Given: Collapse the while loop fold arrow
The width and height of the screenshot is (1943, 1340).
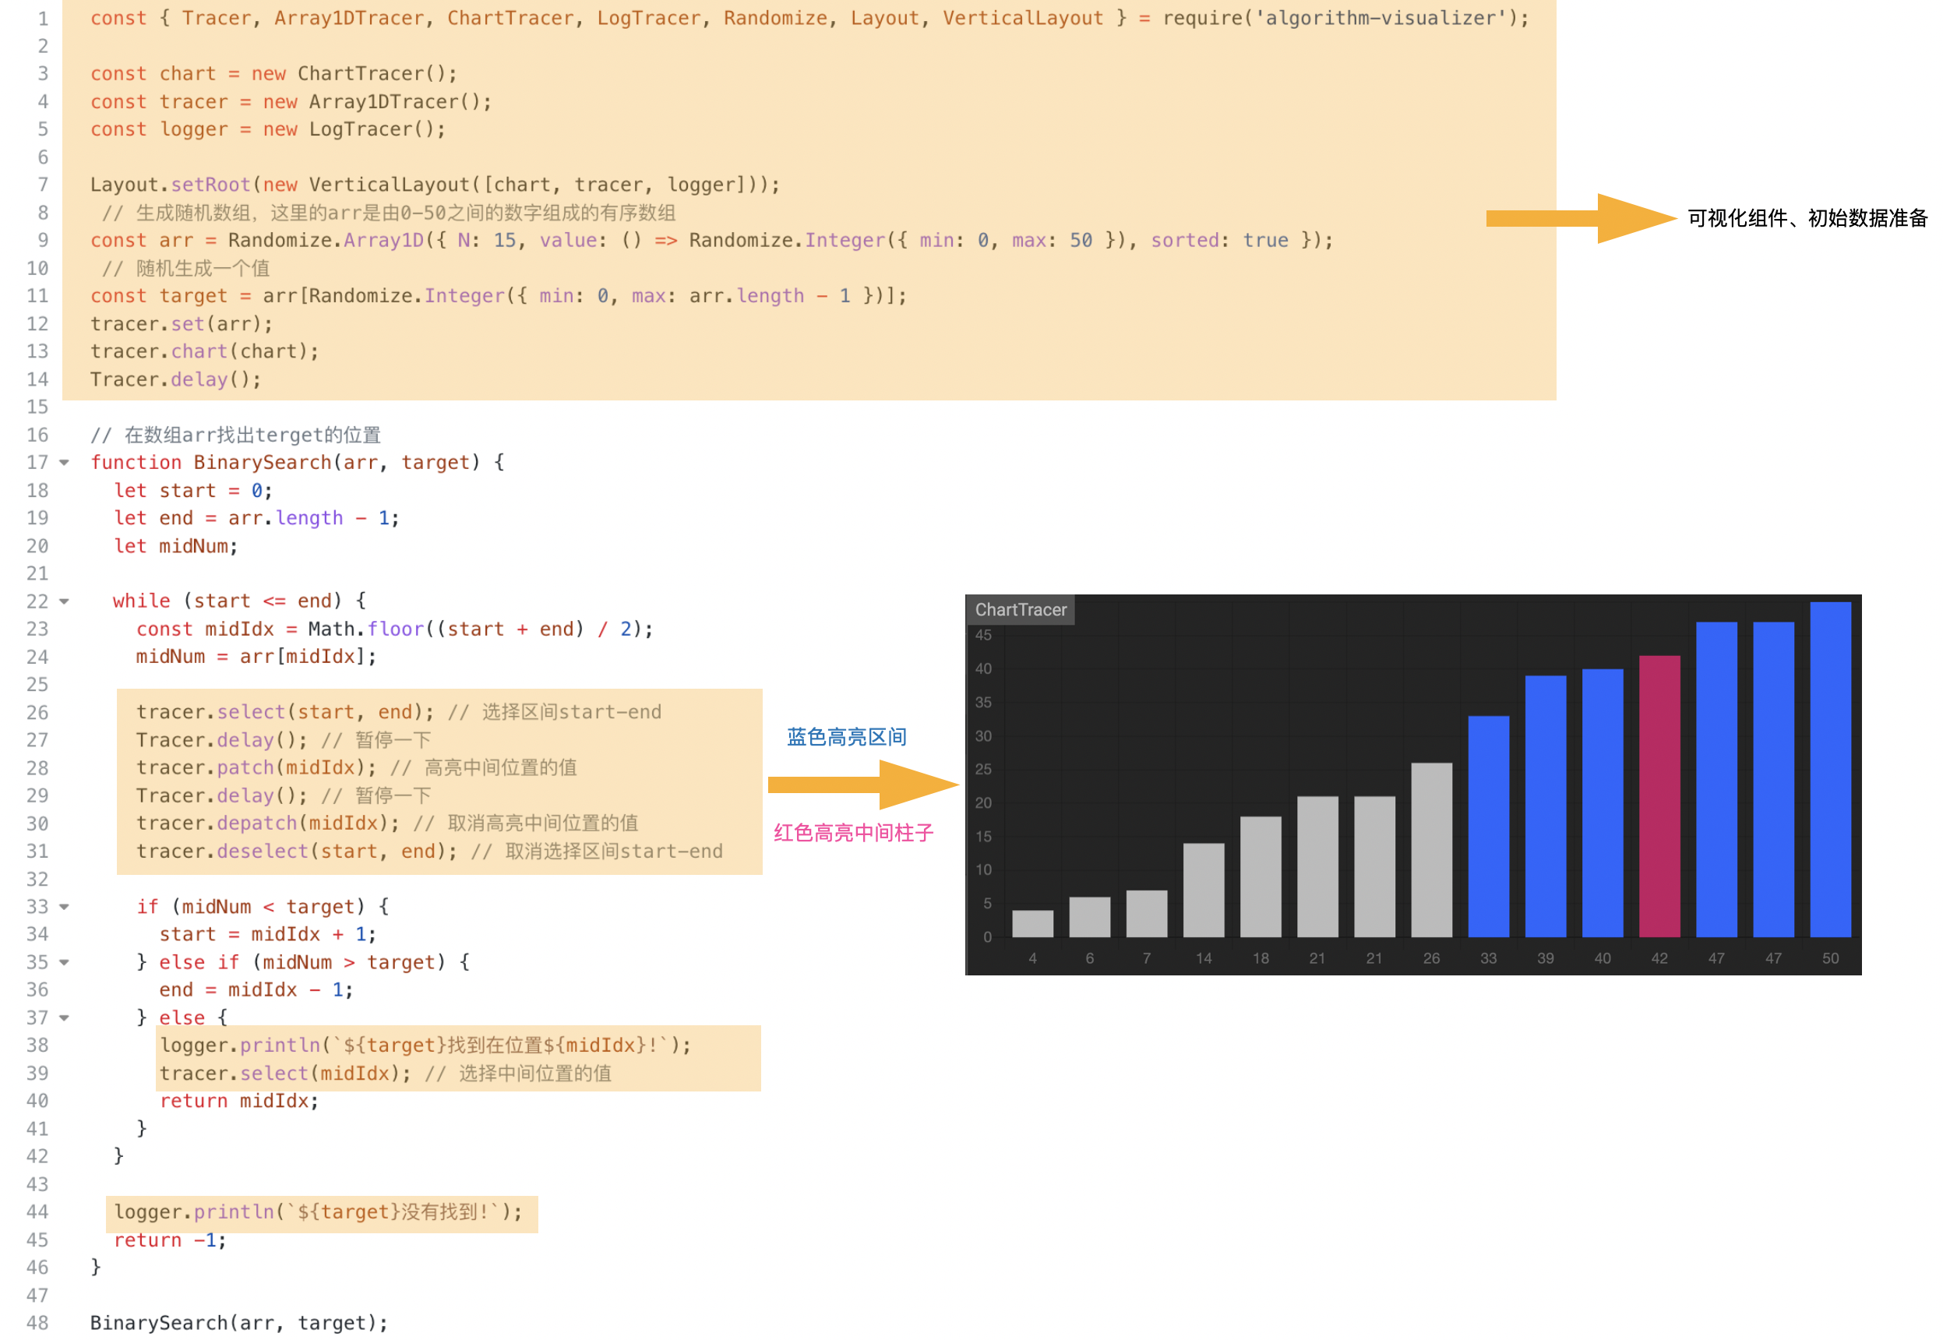Looking at the screenshot, I should 64,602.
